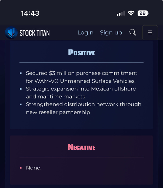Tap the blue bullet beside Strategic expansion
Screen dimensions: 163x188
click(21, 89)
